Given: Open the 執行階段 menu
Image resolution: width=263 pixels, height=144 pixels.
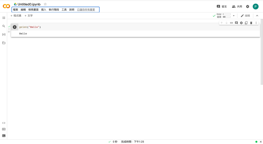Looking at the screenshot, I should [54, 10].
